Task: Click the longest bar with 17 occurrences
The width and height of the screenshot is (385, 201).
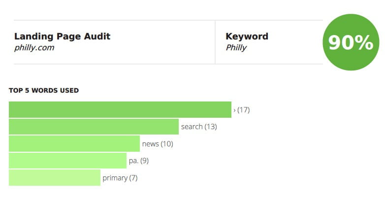Action: [120, 109]
